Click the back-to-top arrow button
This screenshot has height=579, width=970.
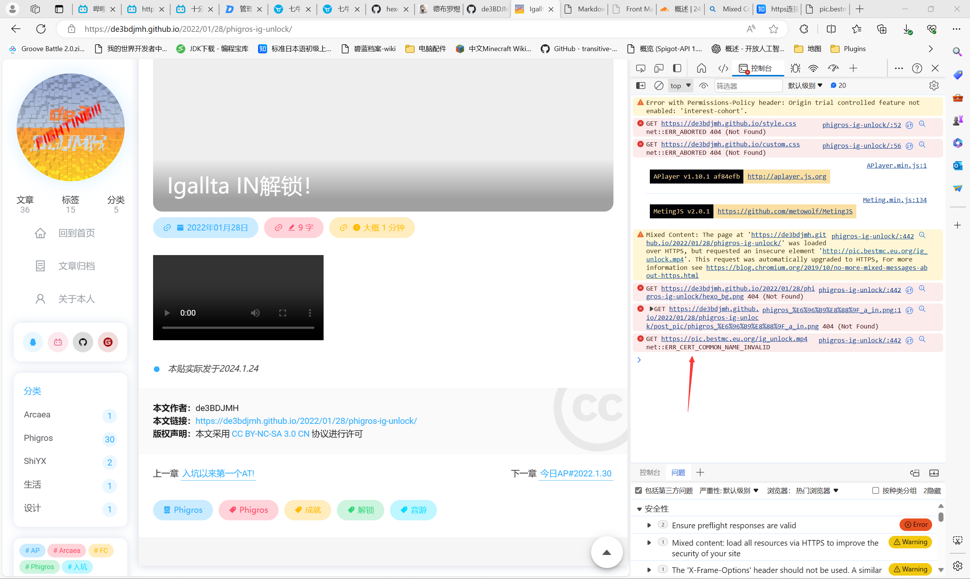pyautogui.click(x=606, y=552)
